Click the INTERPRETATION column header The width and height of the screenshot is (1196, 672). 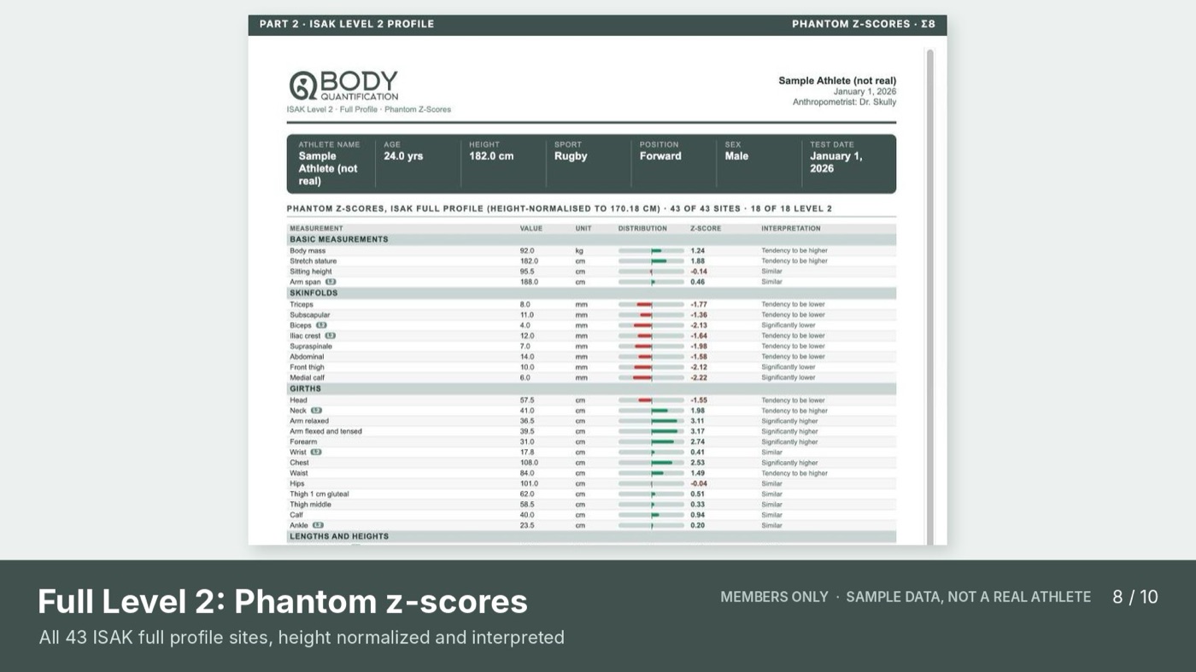pos(790,229)
